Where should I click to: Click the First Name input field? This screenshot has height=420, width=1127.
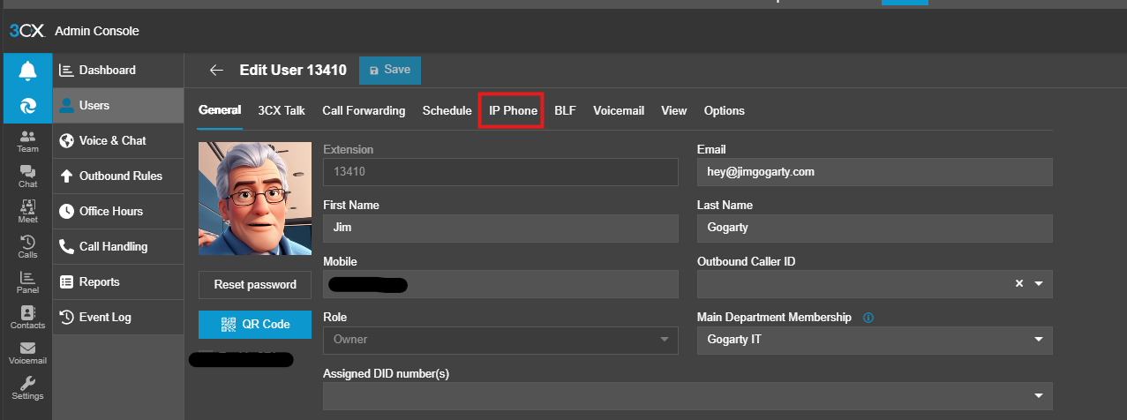coord(500,228)
